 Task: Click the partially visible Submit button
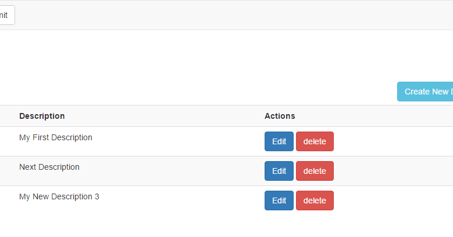(x=6, y=15)
